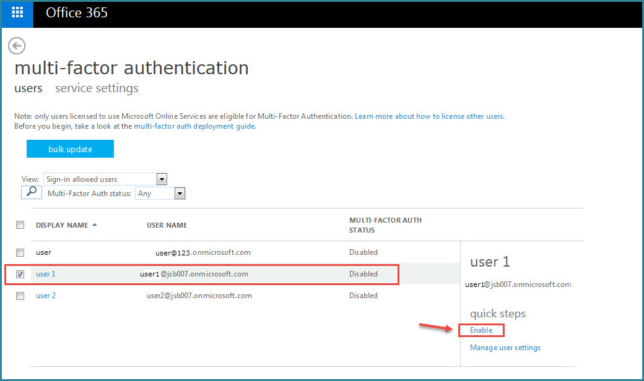This screenshot has width=644, height=381.
Task: Enable multi-factor authentication for user 1
Action: click(481, 330)
